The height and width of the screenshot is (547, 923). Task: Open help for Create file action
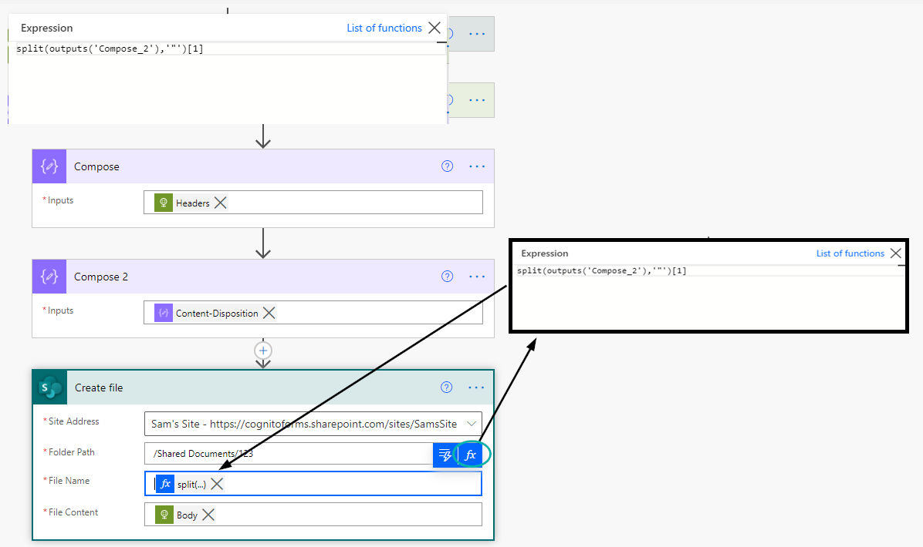pos(447,388)
